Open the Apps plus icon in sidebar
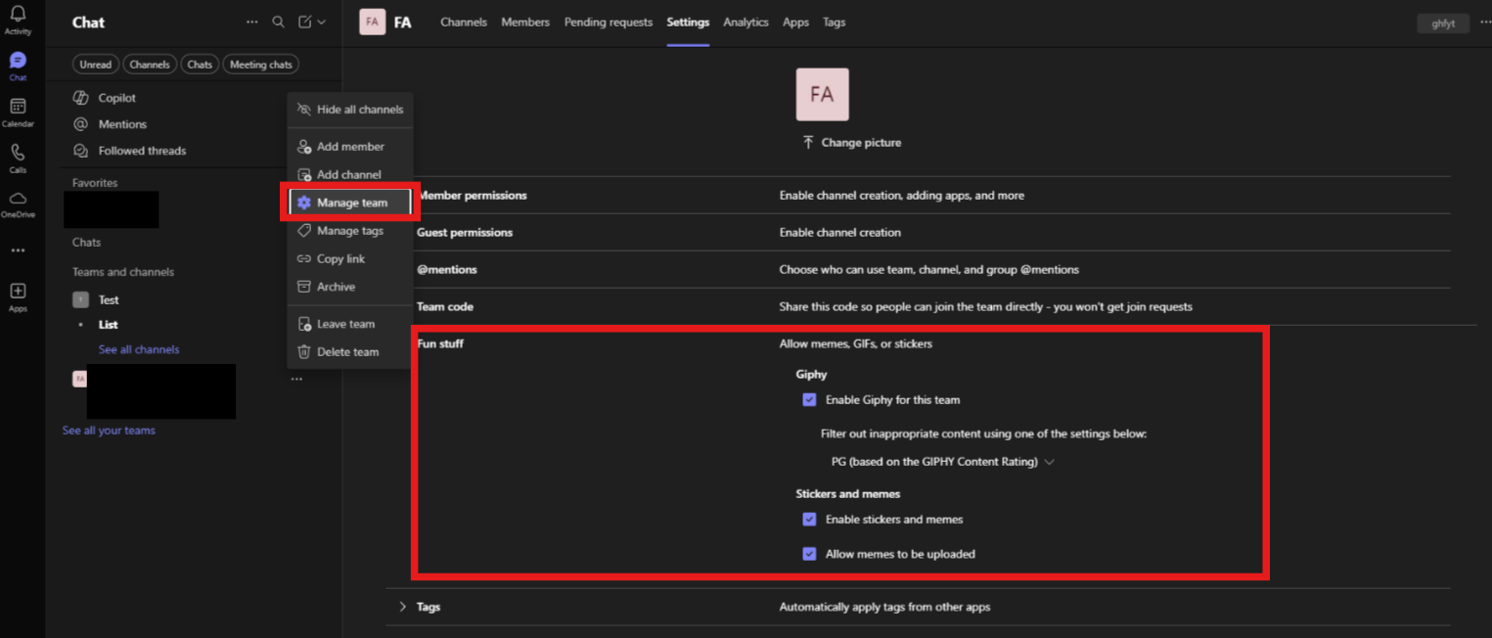The width and height of the screenshot is (1492, 638). click(x=18, y=292)
